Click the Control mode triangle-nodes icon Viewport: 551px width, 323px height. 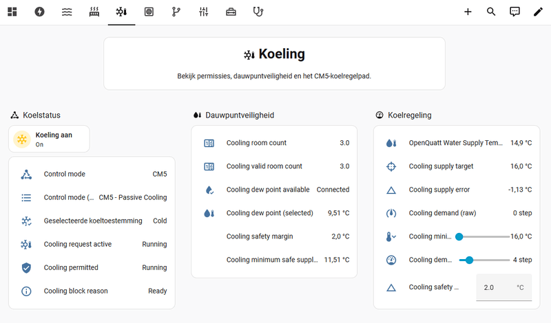pyautogui.click(x=26, y=175)
